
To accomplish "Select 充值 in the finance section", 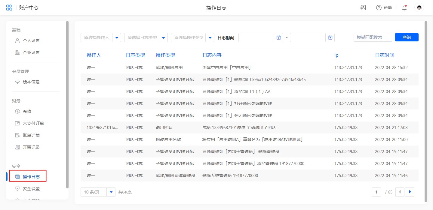I will point(27,111).
